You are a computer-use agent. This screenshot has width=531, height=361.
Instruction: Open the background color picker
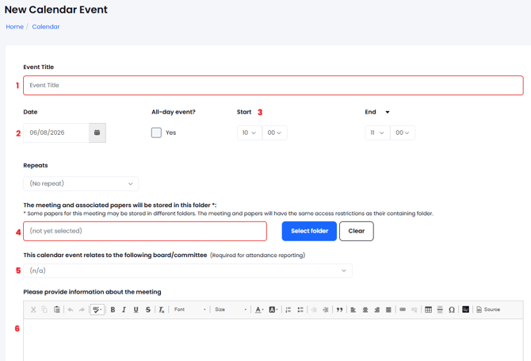click(x=273, y=309)
